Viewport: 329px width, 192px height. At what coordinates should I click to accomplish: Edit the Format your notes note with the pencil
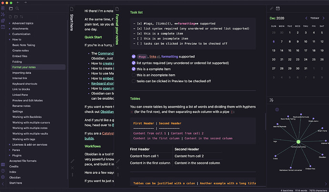point(118,161)
